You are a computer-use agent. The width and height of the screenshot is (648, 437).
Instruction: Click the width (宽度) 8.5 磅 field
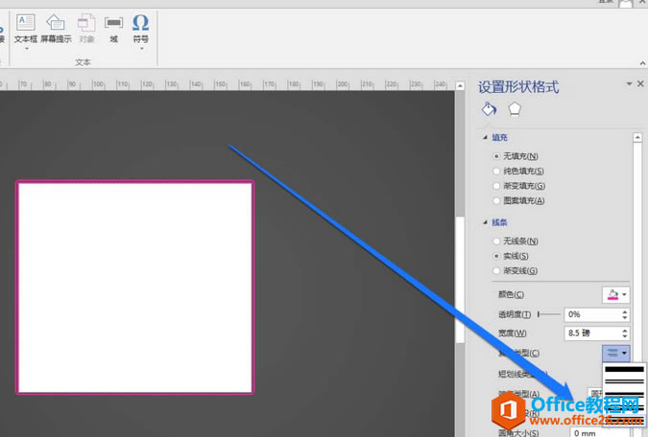tap(592, 333)
